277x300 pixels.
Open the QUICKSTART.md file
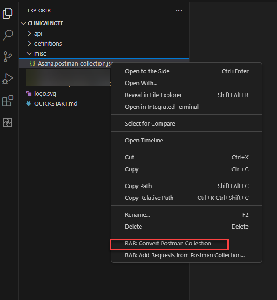click(56, 103)
